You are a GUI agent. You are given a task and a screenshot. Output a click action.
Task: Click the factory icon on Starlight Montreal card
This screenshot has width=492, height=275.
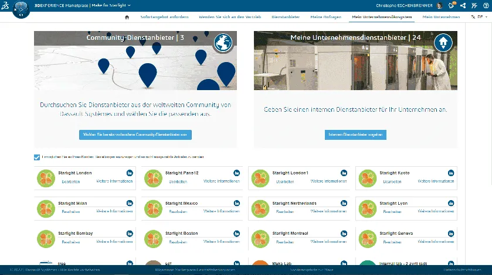pyautogui.click(x=344, y=233)
